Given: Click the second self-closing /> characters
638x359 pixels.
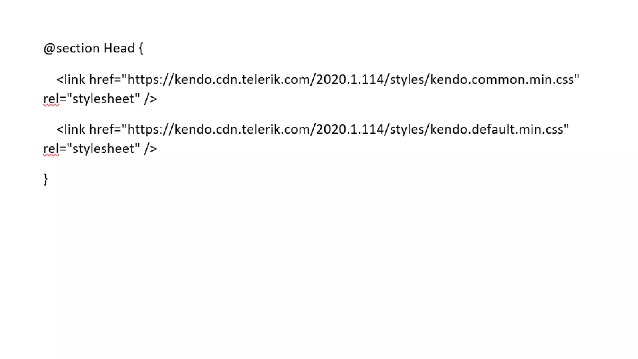Looking at the screenshot, I should (x=150, y=149).
